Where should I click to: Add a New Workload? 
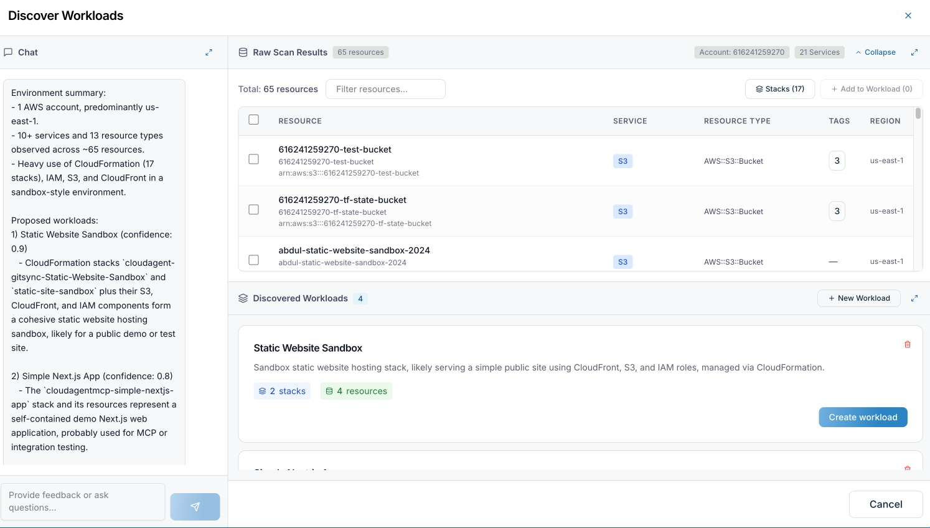(x=858, y=298)
